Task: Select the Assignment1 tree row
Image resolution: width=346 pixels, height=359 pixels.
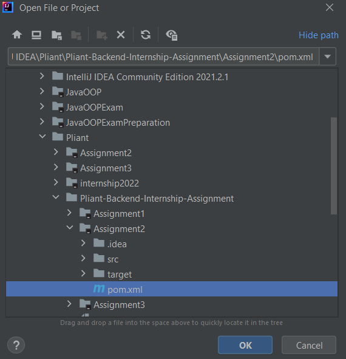Action: click(x=172, y=213)
